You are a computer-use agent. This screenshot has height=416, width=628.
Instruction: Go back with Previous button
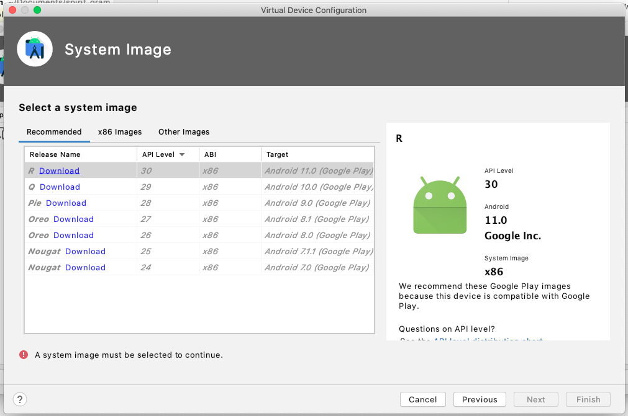(480, 399)
